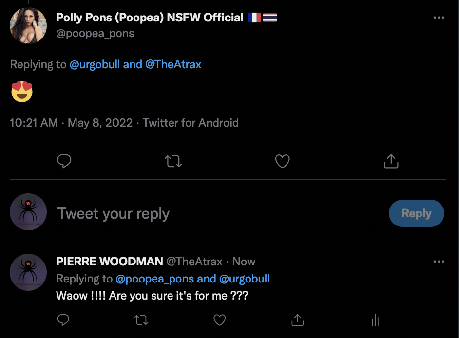This screenshot has width=459, height=338.
Task: Click the blue Reply button
Action: (416, 213)
